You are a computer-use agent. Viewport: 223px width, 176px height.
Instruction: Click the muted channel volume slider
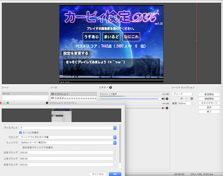point(143,108)
